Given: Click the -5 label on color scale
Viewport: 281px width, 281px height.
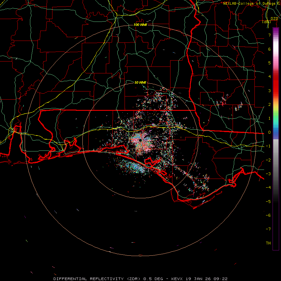Looking at the screenshot, I should point(268,201).
